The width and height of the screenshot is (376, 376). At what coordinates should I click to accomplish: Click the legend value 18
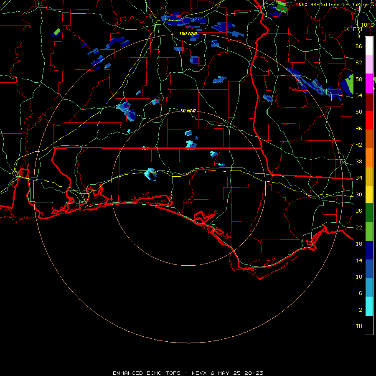click(x=359, y=244)
